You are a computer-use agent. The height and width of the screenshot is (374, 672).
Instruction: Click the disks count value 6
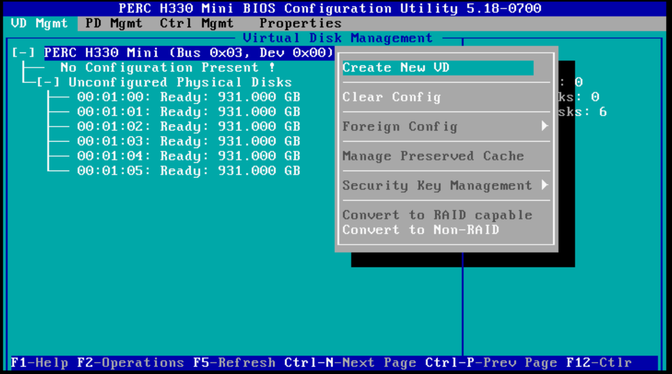603,112
